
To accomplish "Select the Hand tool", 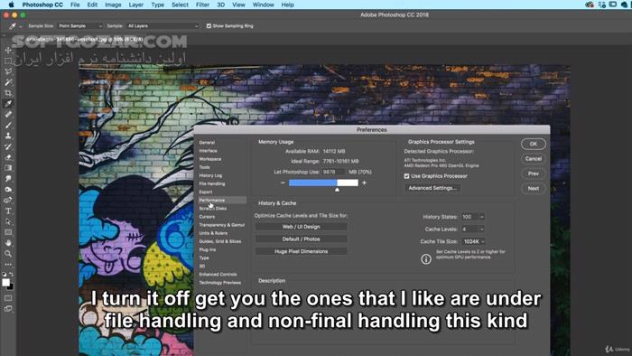I will point(8,243).
